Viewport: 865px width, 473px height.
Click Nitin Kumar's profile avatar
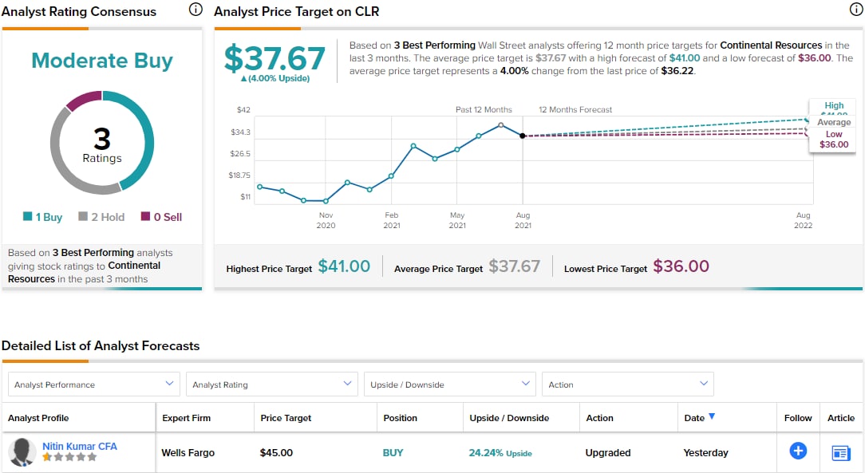22,452
